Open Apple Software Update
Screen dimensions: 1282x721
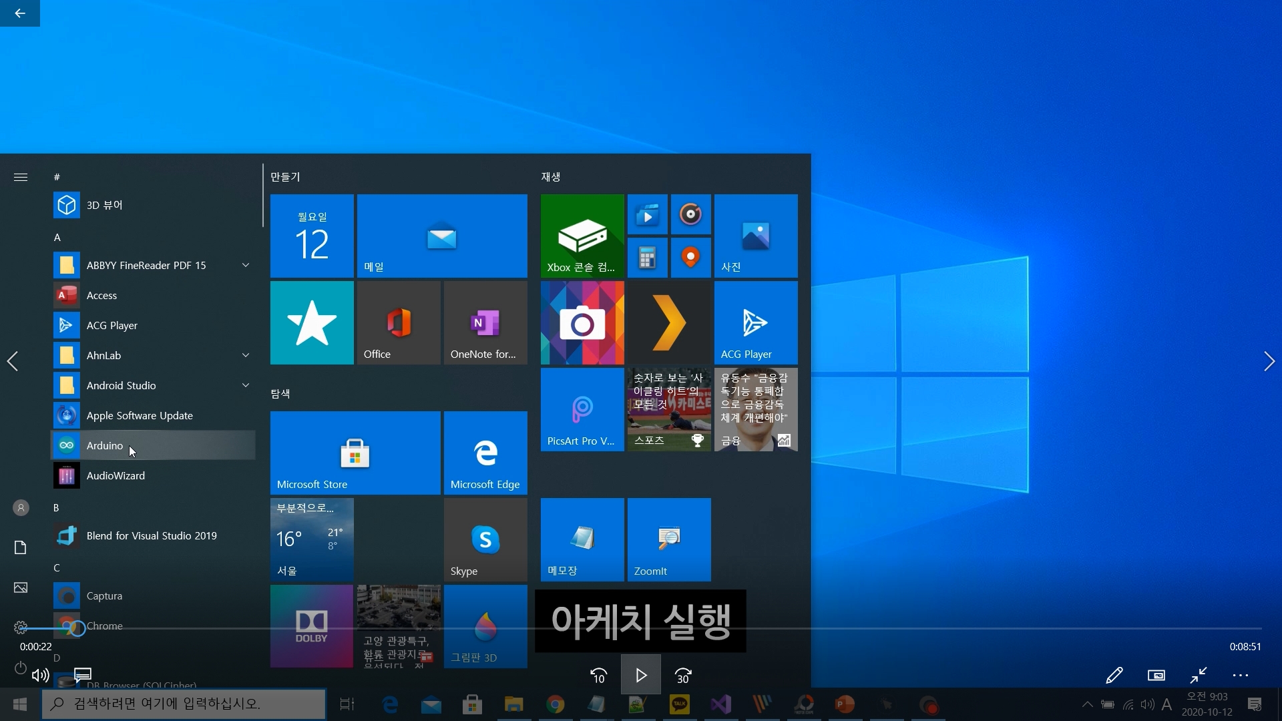(154, 415)
